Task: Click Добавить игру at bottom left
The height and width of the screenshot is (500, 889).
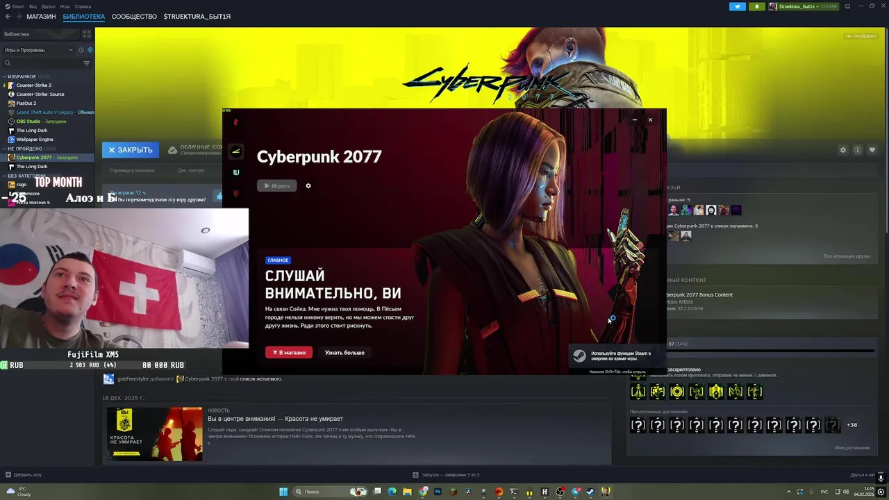Action: 24,475
